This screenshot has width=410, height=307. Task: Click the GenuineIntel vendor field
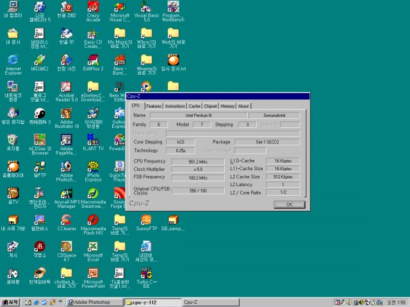274,115
